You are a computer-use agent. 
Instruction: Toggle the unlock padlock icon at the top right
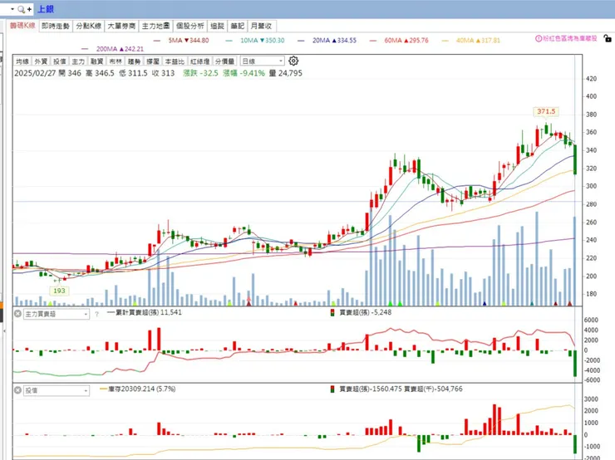[608, 38]
